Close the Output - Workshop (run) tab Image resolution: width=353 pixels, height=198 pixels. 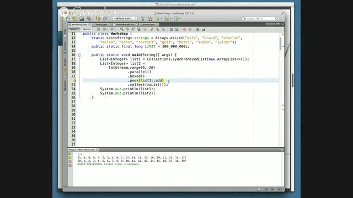98,150
